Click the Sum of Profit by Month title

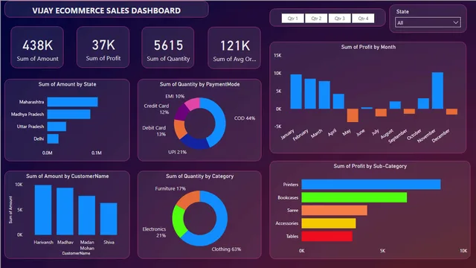(x=368, y=47)
